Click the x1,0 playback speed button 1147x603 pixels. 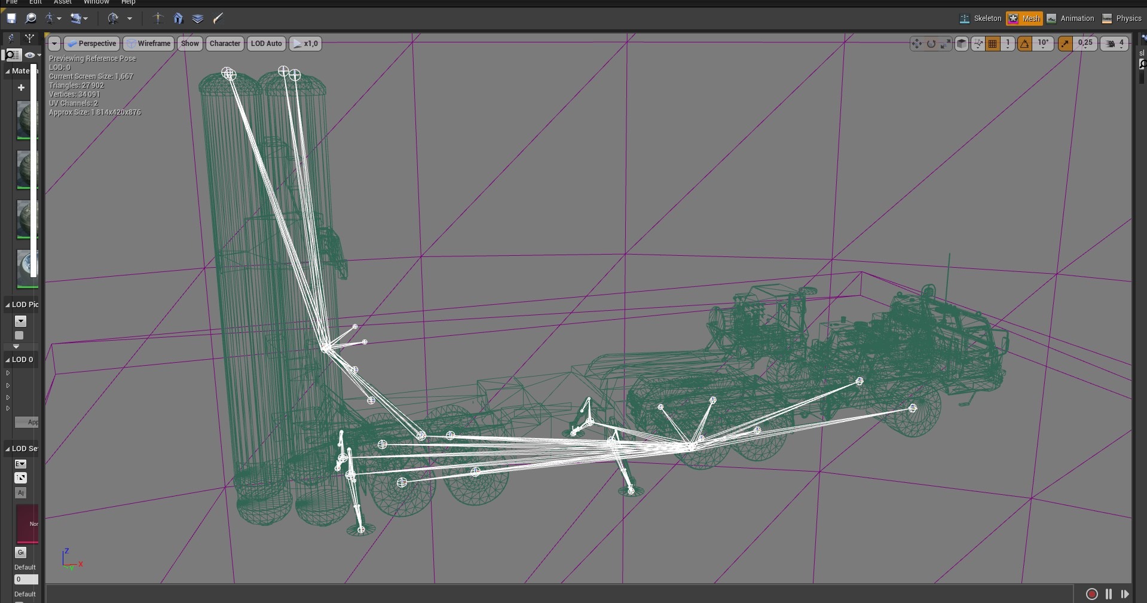click(305, 44)
